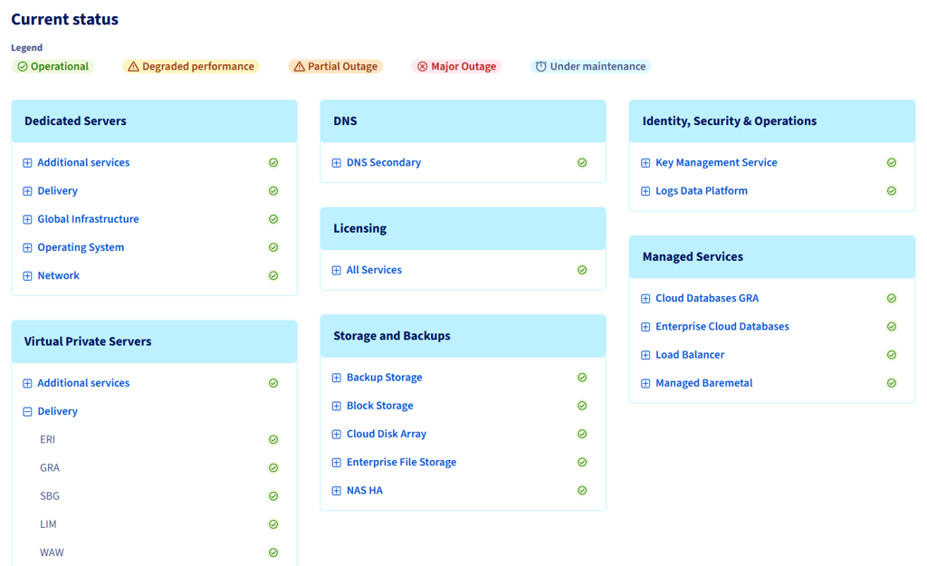Image resolution: width=927 pixels, height=566 pixels.
Task: Expand the Operating System row
Action: tap(27, 248)
